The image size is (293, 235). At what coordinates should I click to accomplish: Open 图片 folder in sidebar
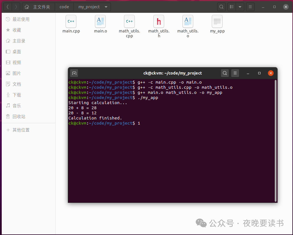[29, 73]
